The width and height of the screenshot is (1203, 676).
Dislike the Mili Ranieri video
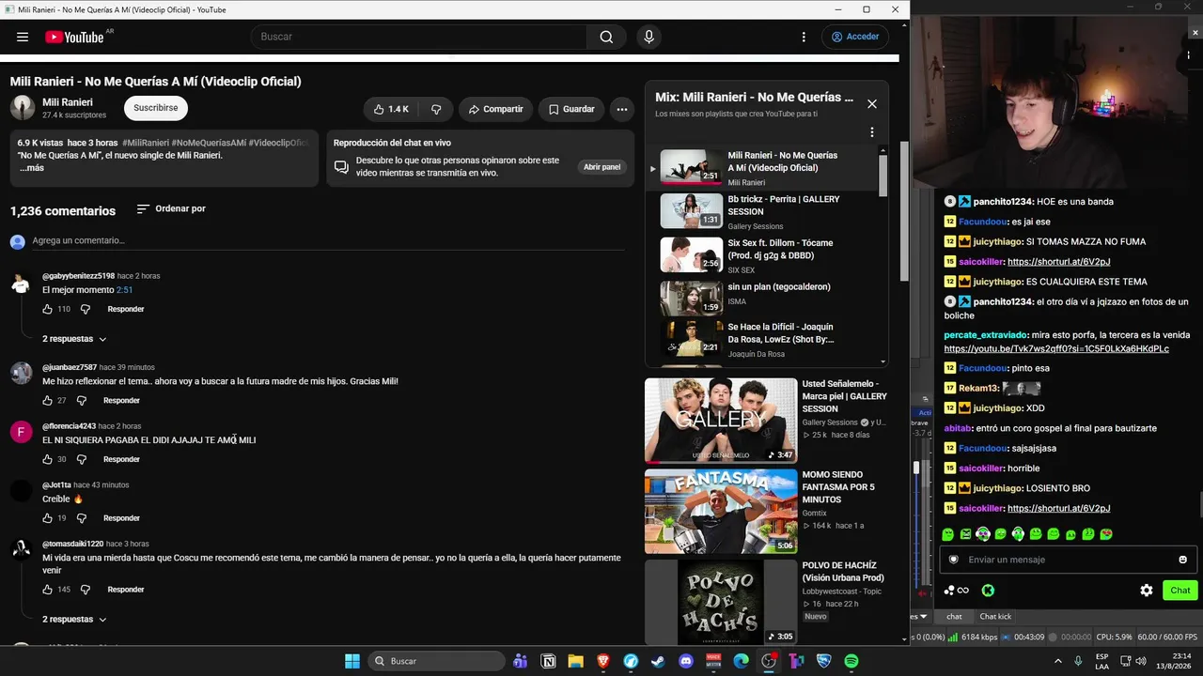click(436, 109)
